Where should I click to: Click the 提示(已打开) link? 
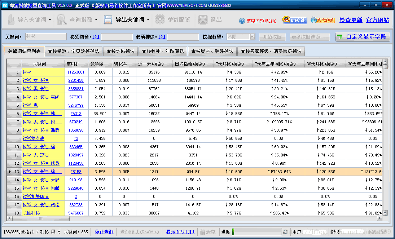(x=180, y=232)
